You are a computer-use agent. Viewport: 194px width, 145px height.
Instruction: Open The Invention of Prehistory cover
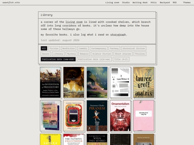[x=50, y=82]
